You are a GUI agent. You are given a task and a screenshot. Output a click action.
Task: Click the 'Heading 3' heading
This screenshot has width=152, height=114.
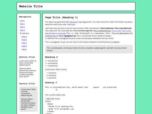click(x=51, y=83)
